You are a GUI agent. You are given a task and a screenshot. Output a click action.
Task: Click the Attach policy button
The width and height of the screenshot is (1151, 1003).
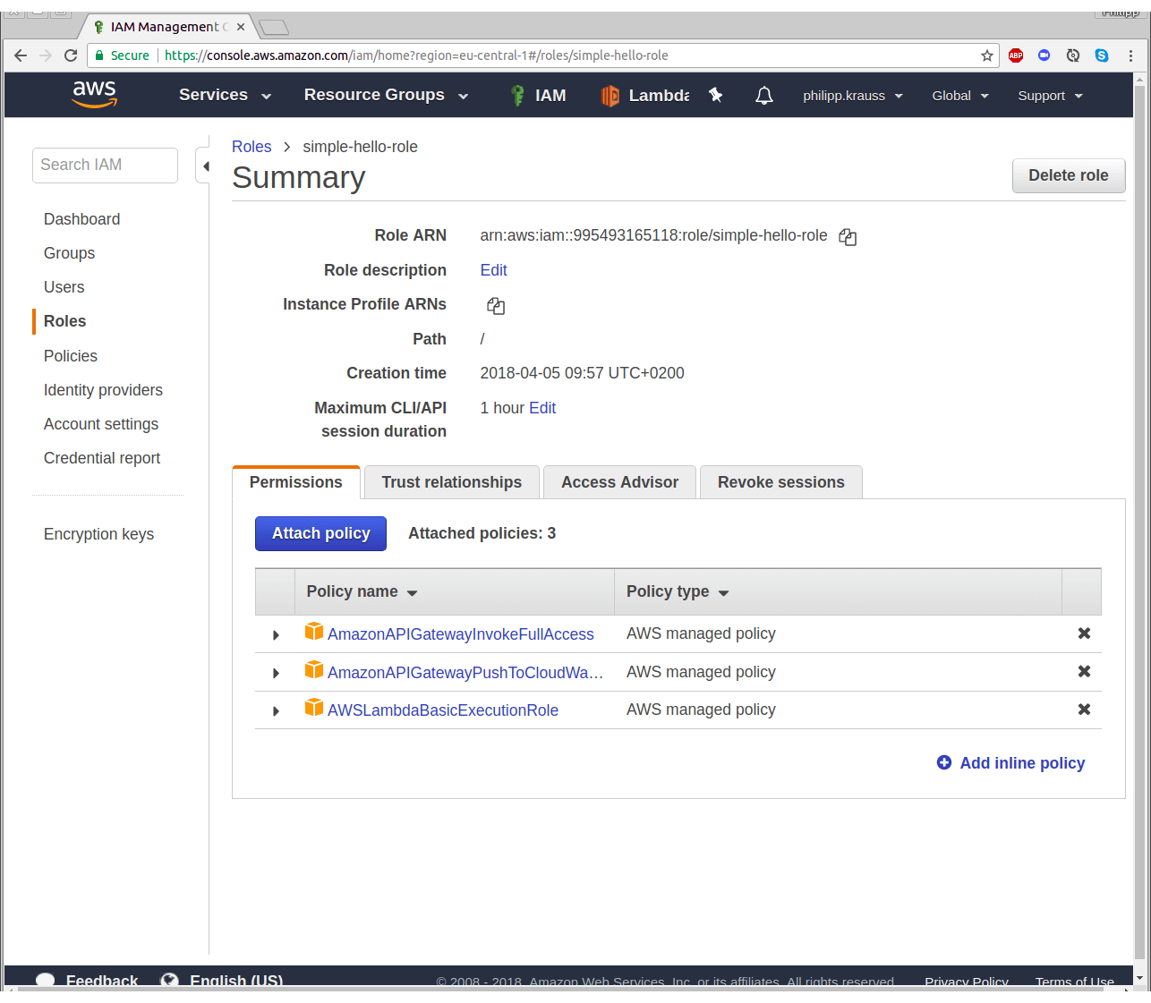[320, 533]
